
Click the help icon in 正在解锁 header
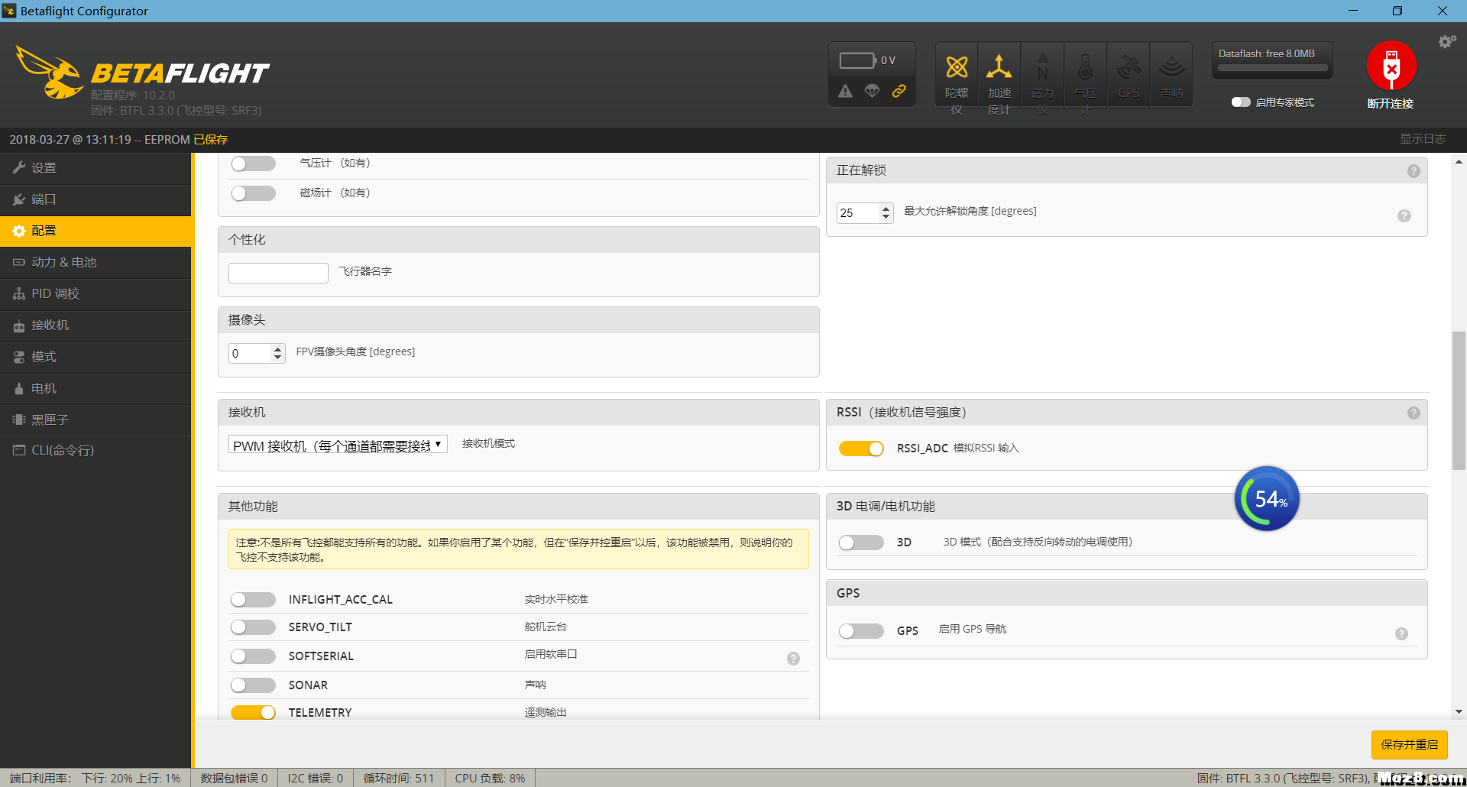[x=1414, y=171]
